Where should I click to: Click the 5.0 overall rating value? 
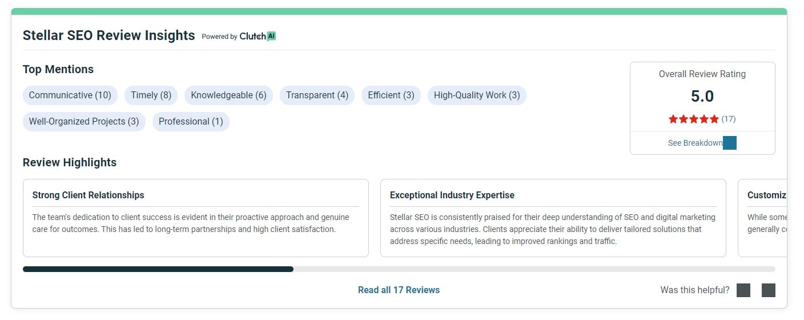coord(702,96)
